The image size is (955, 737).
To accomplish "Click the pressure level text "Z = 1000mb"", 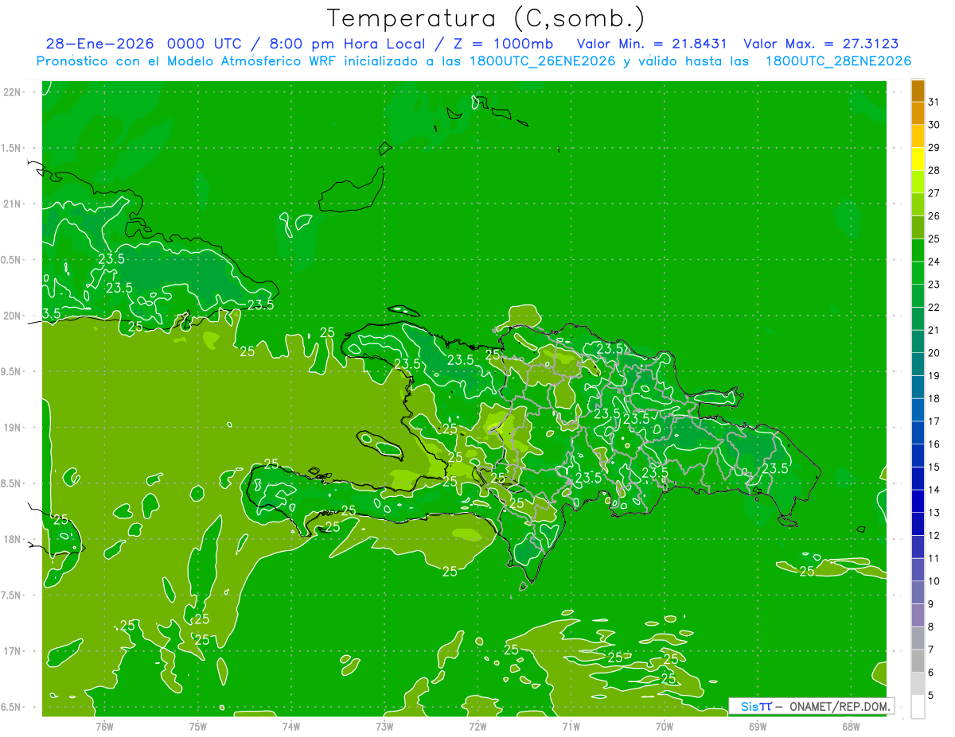I will tap(503, 44).
